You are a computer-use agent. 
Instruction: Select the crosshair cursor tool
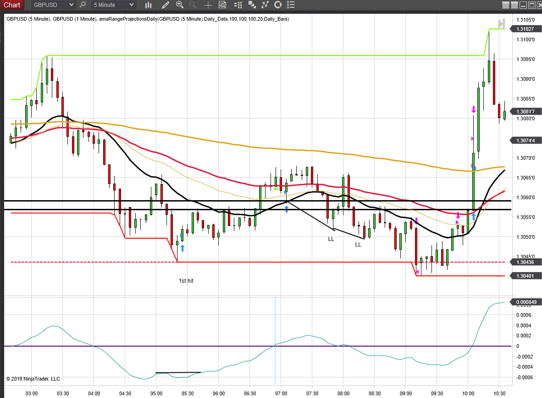(x=208, y=5)
